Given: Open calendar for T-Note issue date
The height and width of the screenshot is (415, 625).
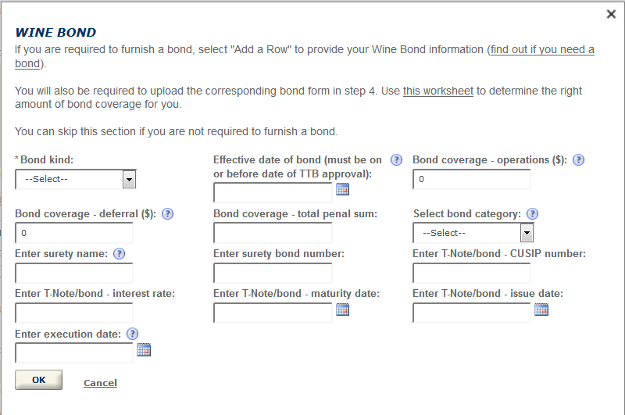Looking at the screenshot, I should pyautogui.click(x=541, y=309).
